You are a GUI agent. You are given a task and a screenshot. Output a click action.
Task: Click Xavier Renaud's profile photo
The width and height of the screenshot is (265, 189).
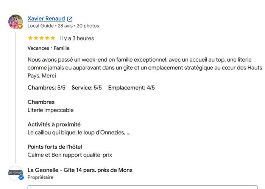[x=16, y=22]
